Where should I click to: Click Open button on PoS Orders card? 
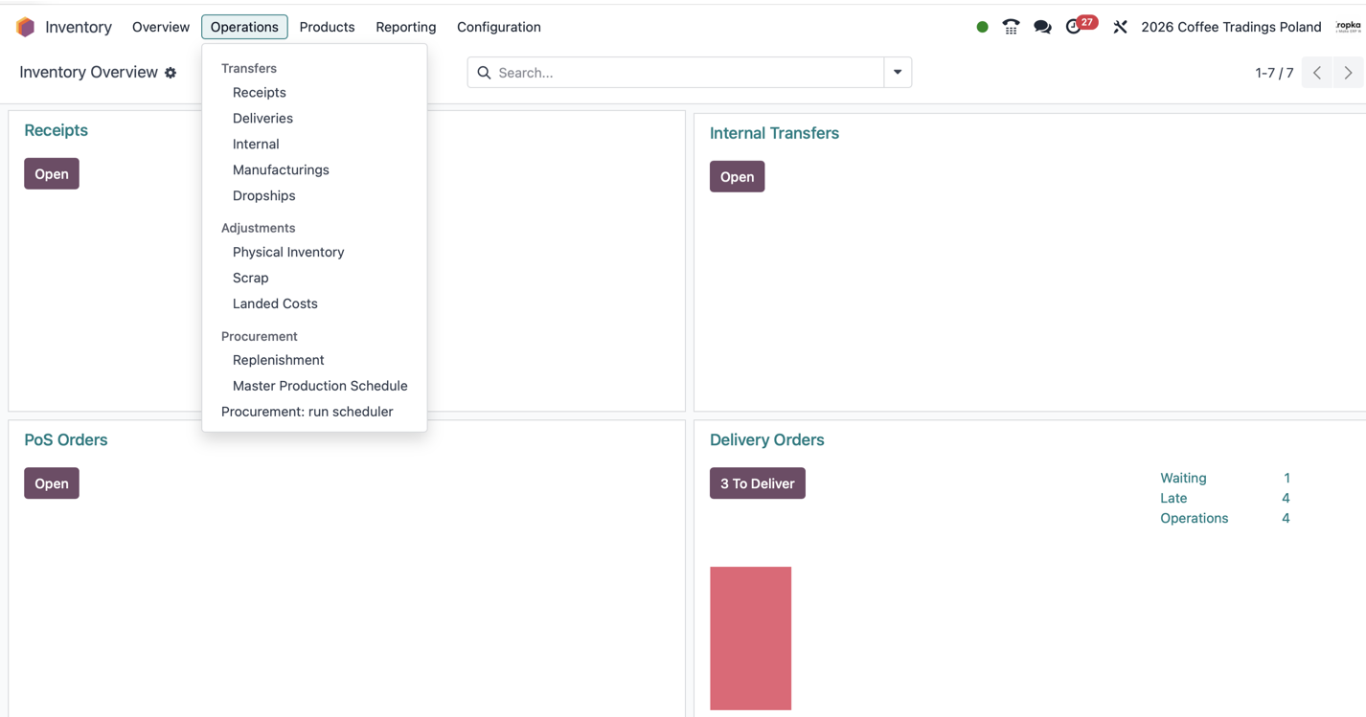(x=52, y=483)
